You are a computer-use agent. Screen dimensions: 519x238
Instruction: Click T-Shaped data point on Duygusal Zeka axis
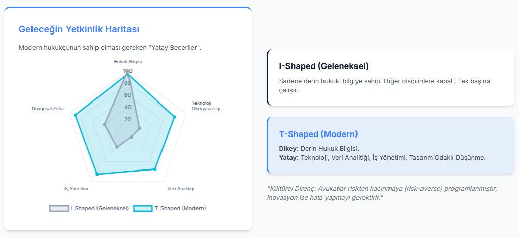pos(75,115)
